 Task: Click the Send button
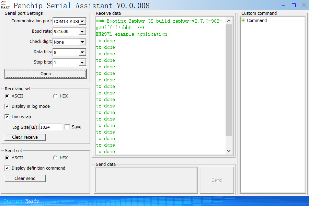[x=217, y=180]
